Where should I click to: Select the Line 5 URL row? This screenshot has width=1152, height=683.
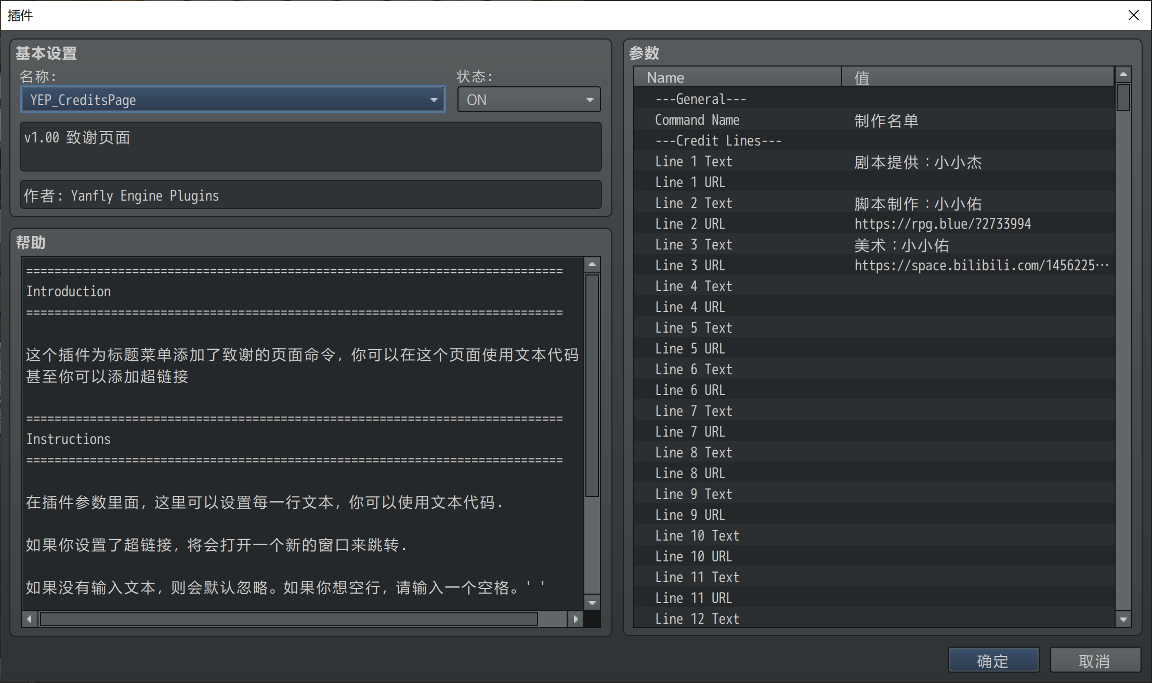pyautogui.click(x=874, y=348)
